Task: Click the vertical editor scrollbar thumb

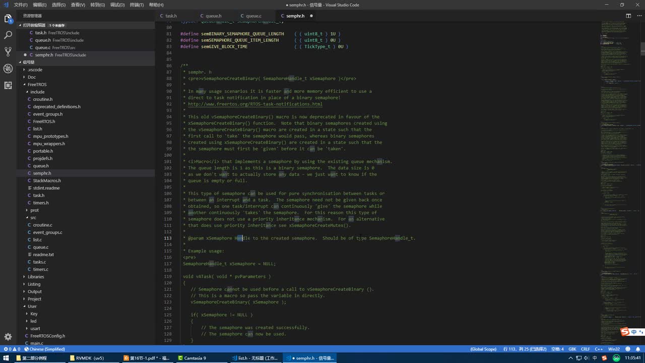Action: [642, 49]
